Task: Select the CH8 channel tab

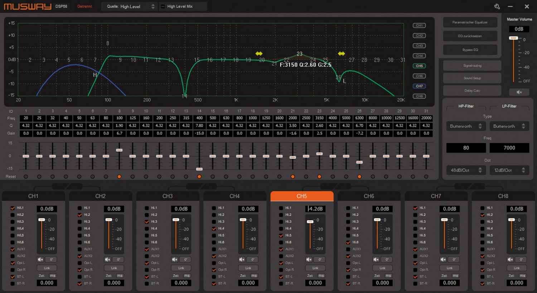Action: pyautogui.click(x=503, y=196)
